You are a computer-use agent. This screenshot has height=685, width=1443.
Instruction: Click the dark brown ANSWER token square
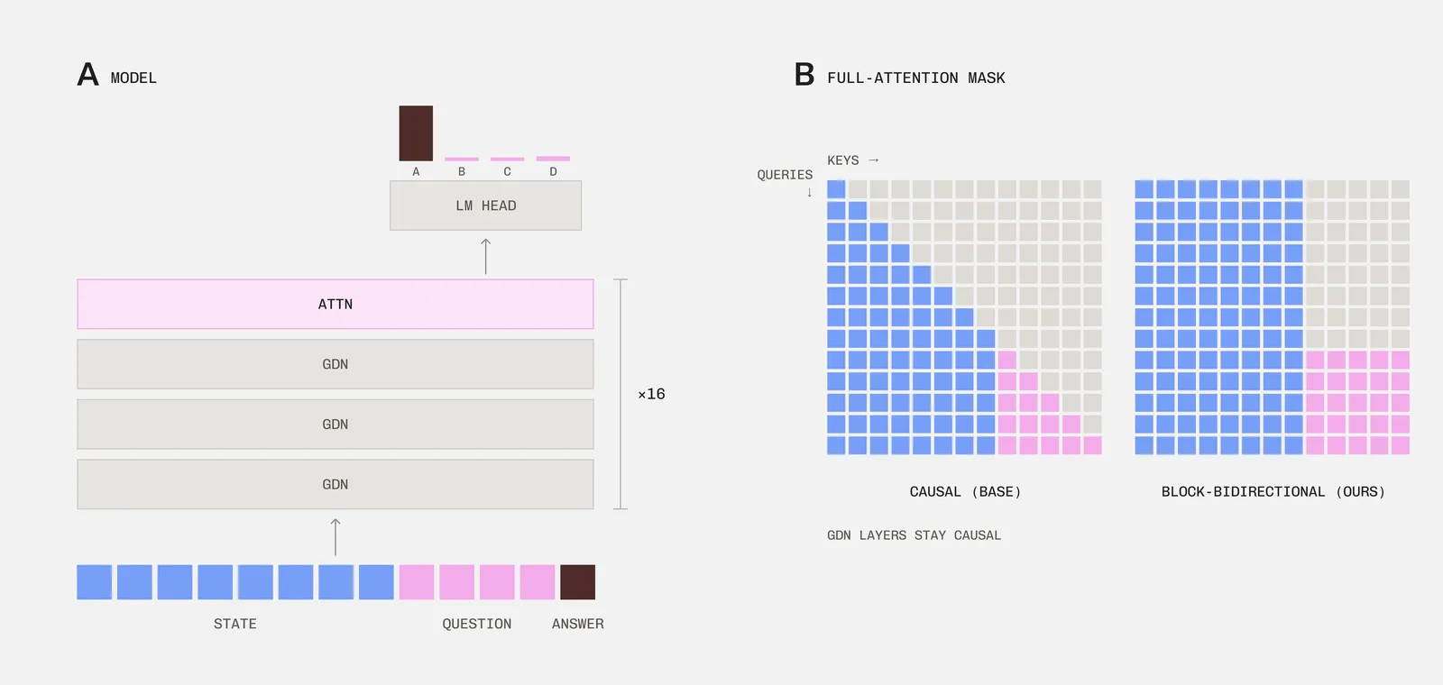tap(577, 582)
